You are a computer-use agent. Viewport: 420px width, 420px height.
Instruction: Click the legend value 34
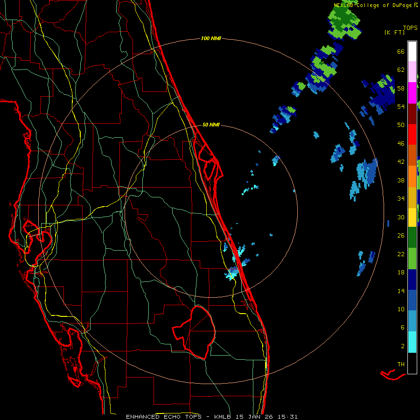tap(401, 199)
